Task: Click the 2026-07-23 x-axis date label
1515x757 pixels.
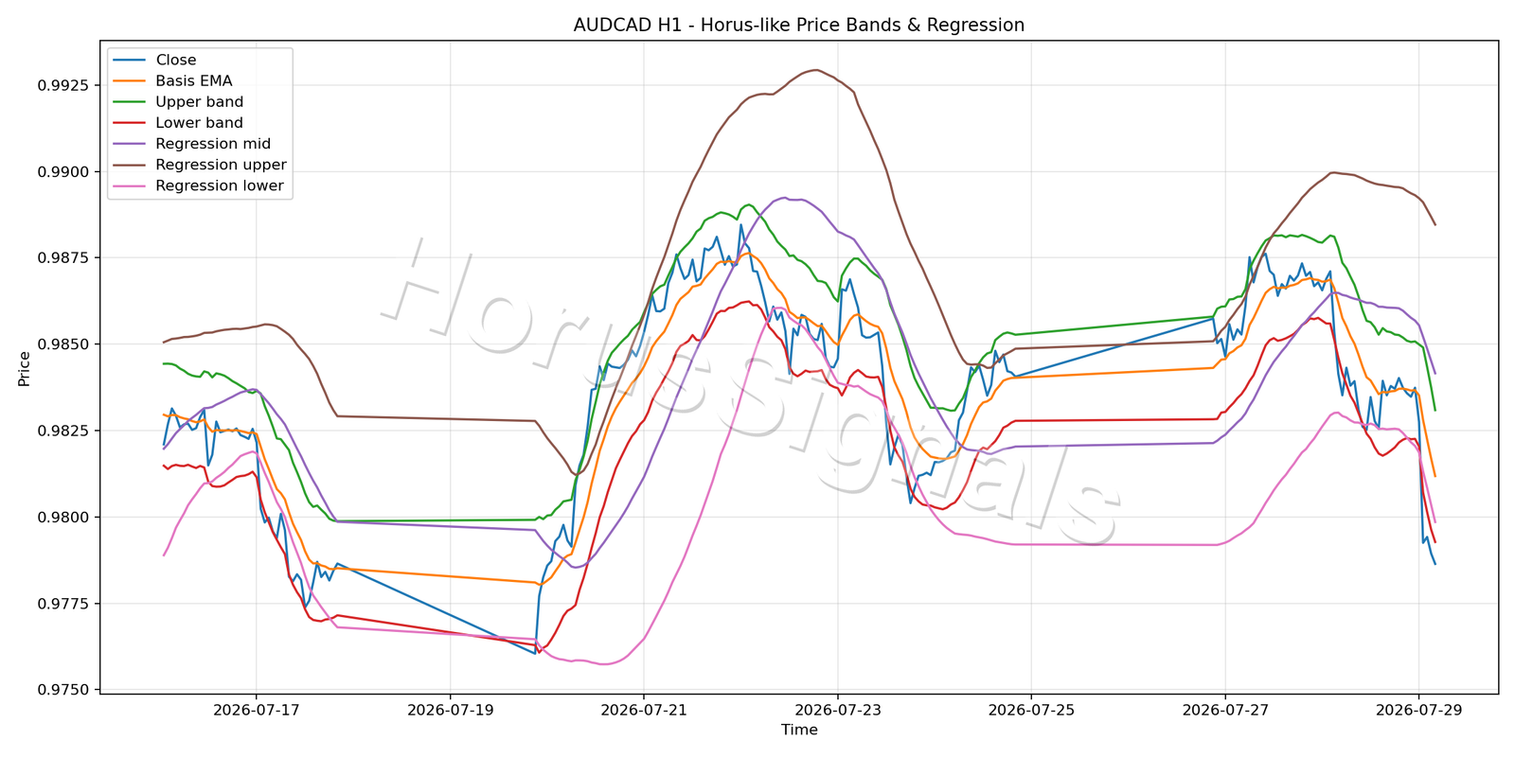Action: pyautogui.click(x=838, y=710)
